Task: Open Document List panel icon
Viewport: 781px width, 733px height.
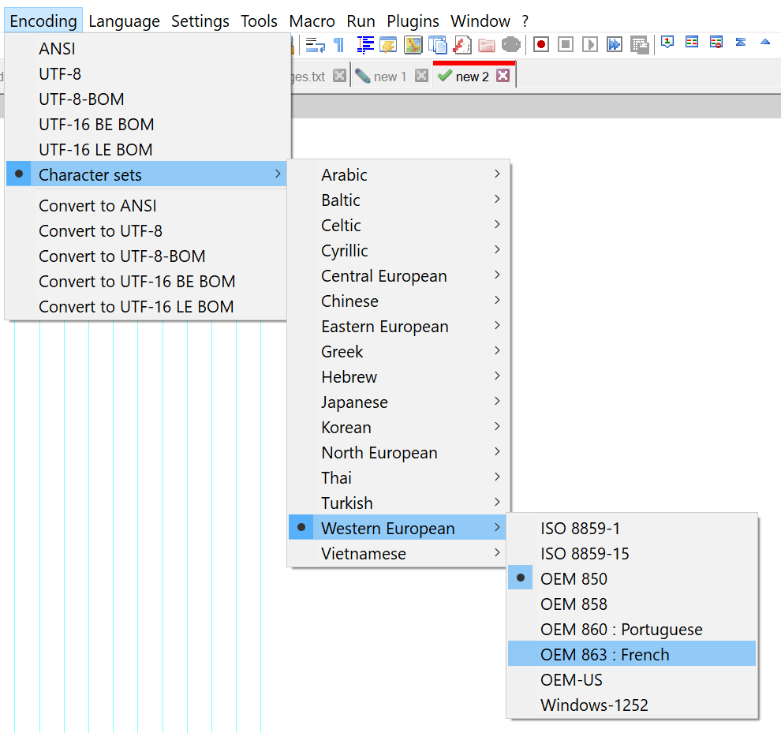Action: click(x=437, y=45)
